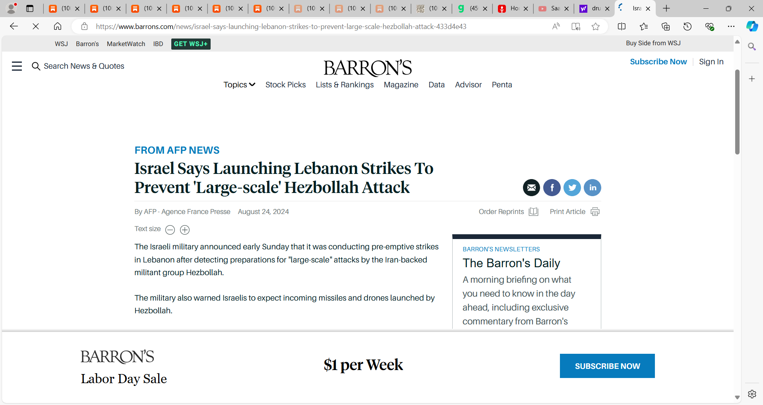Share article via email icon
The width and height of the screenshot is (763, 405).
coord(531,188)
